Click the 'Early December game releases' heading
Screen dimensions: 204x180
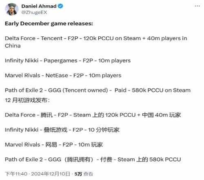[49, 24]
